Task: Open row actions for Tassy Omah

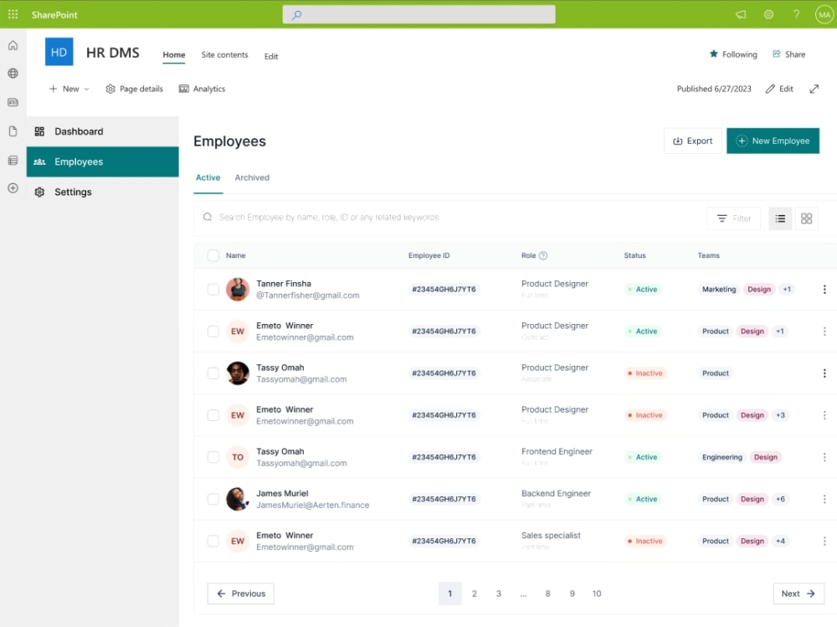Action: [824, 373]
